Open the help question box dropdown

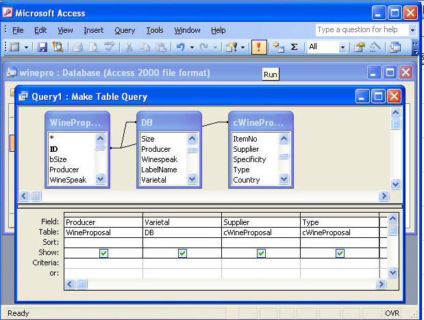(412, 29)
